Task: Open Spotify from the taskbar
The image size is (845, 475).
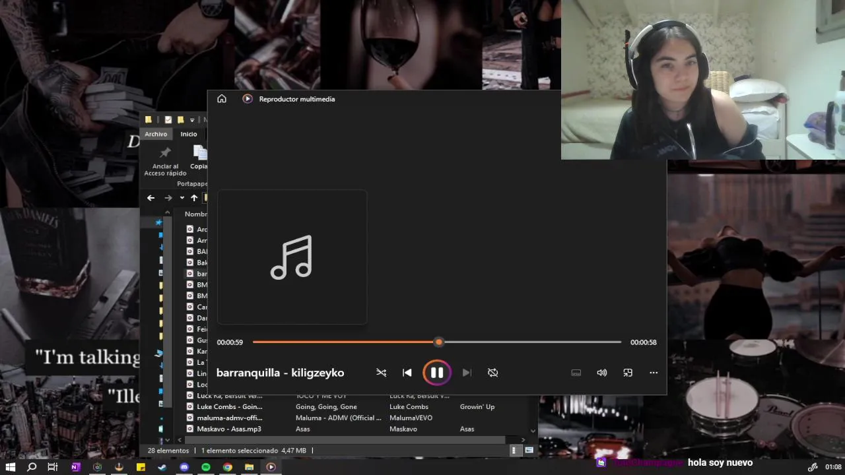Action: [206, 467]
